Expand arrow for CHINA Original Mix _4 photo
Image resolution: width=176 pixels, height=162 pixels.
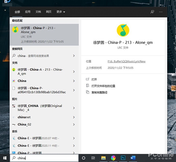(x=74, y=108)
